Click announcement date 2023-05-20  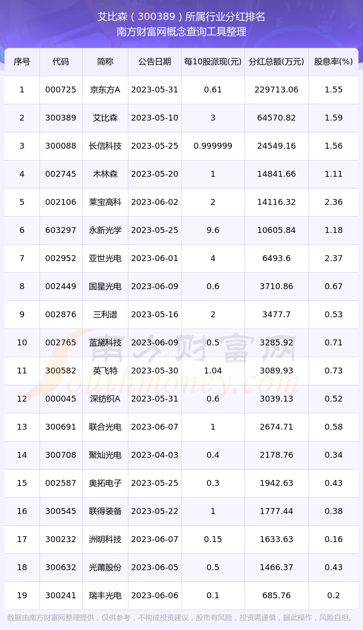(x=155, y=174)
